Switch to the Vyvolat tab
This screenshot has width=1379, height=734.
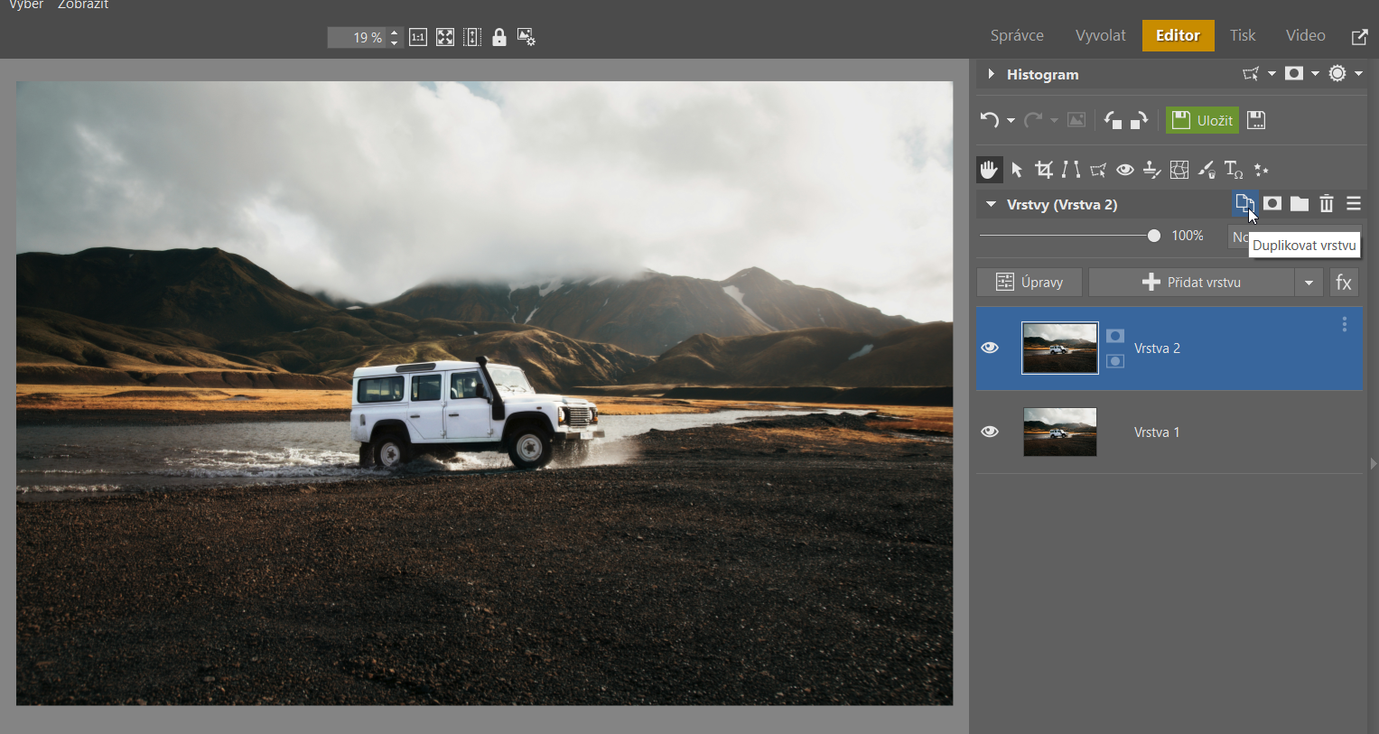coord(1100,35)
